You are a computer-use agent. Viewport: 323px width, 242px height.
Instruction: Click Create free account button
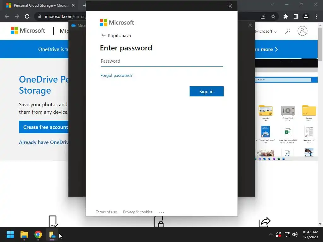(x=44, y=127)
